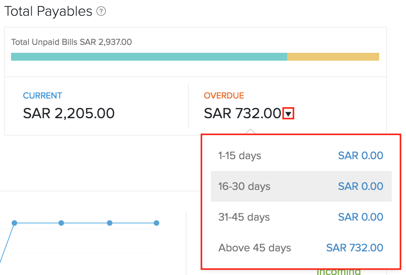The height and width of the screenshot is (275, 406).
Task: Click the help icon beside Total Payables
Action: tap(101, 12)
